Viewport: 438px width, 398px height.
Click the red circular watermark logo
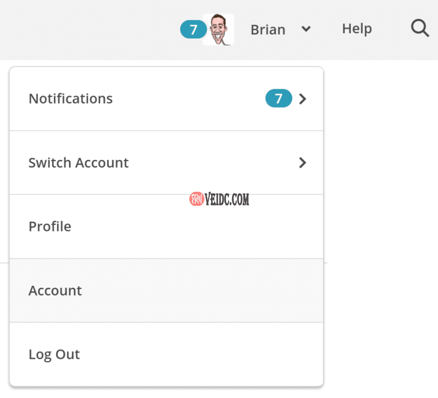click(x=196, y=200)
